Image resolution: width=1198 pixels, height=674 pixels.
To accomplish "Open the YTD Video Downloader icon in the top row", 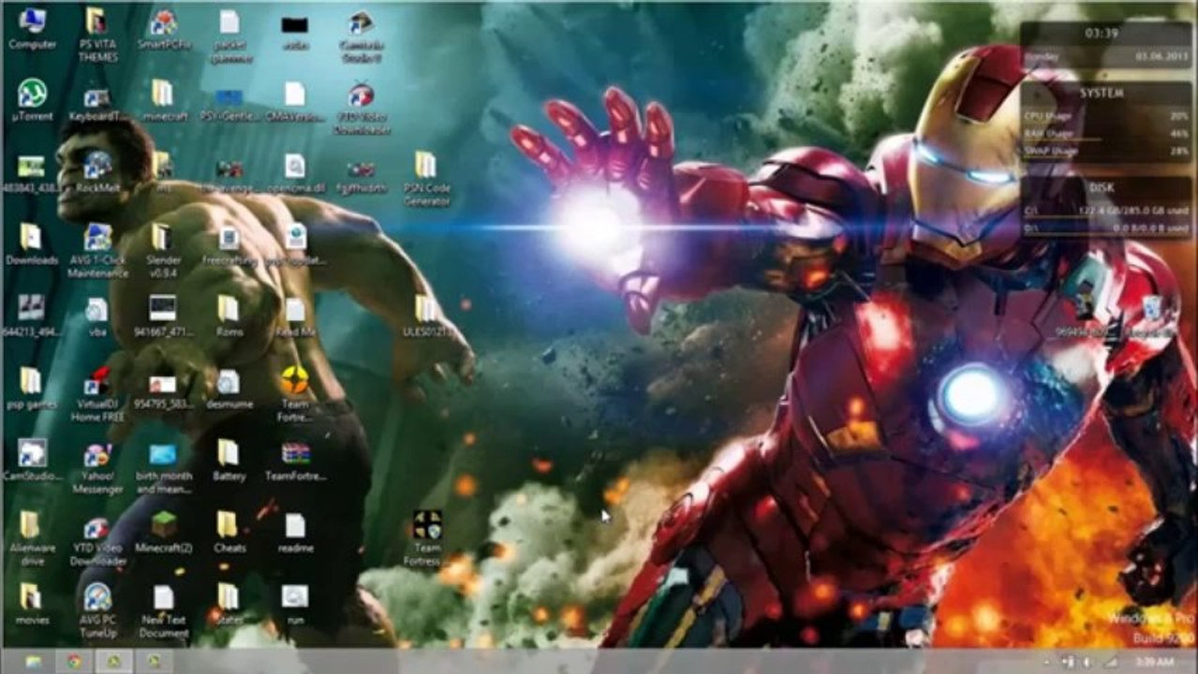I will pyautogui.click(x=361, y=108).
